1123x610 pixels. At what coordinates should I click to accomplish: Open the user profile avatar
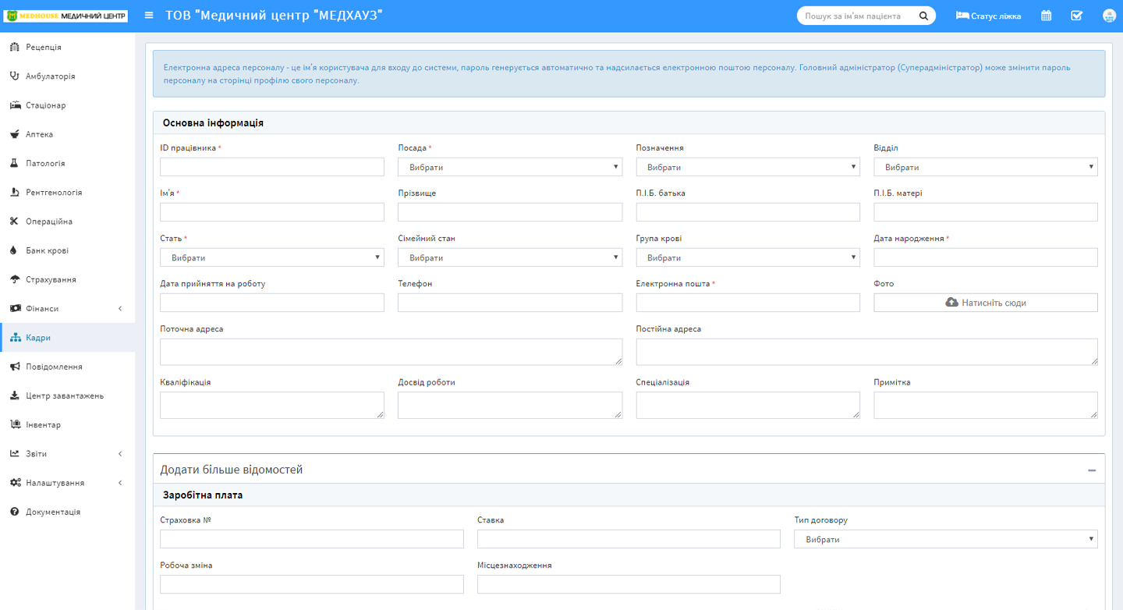click(x=1109, y=16)
